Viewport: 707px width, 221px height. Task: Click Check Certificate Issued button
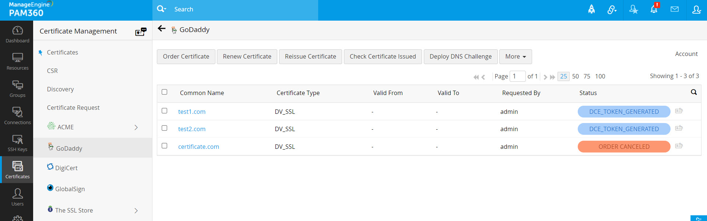(x=383, y=57)
